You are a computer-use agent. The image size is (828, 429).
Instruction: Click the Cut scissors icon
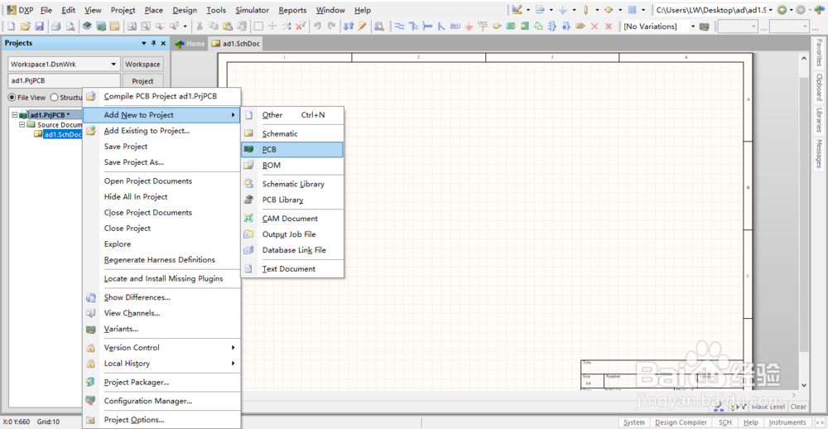[x=200, y=26]
